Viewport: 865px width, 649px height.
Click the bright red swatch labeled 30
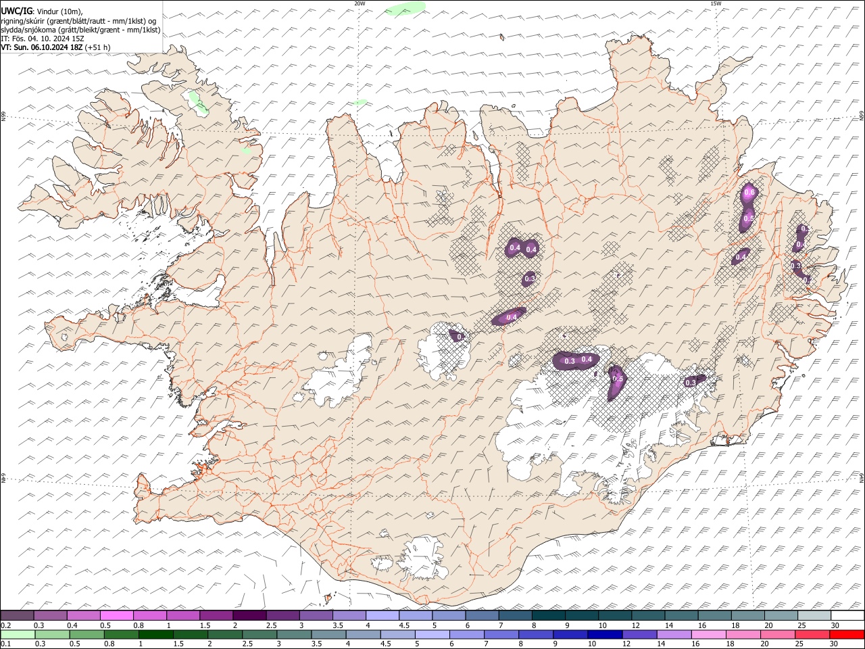point(847,634)
